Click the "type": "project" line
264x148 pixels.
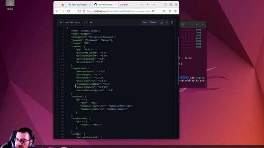click(x=81, y=34)
